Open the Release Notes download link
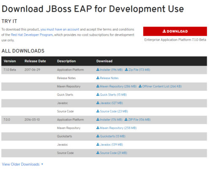Image resolution: width=209 pixels, height=169 pixels. pos(107,78)
